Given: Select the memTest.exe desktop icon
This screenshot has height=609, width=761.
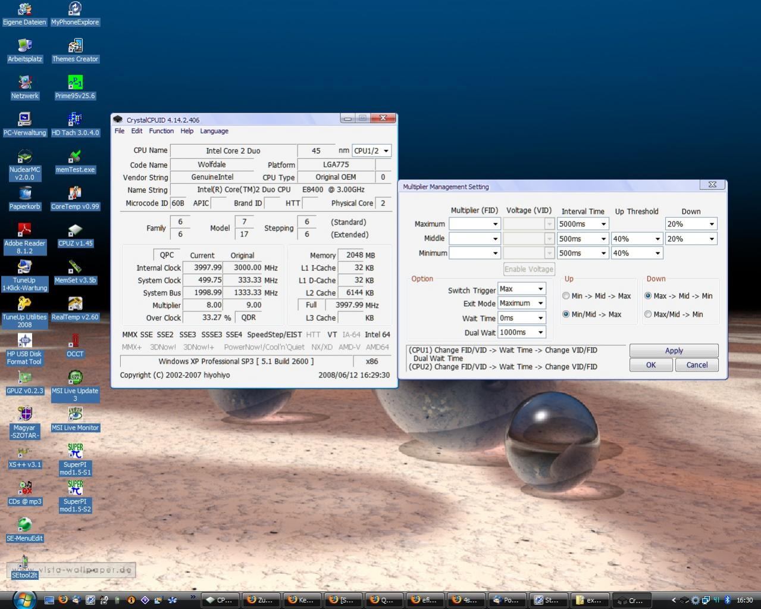Looking at the screenshot, I should click(75, 162).
